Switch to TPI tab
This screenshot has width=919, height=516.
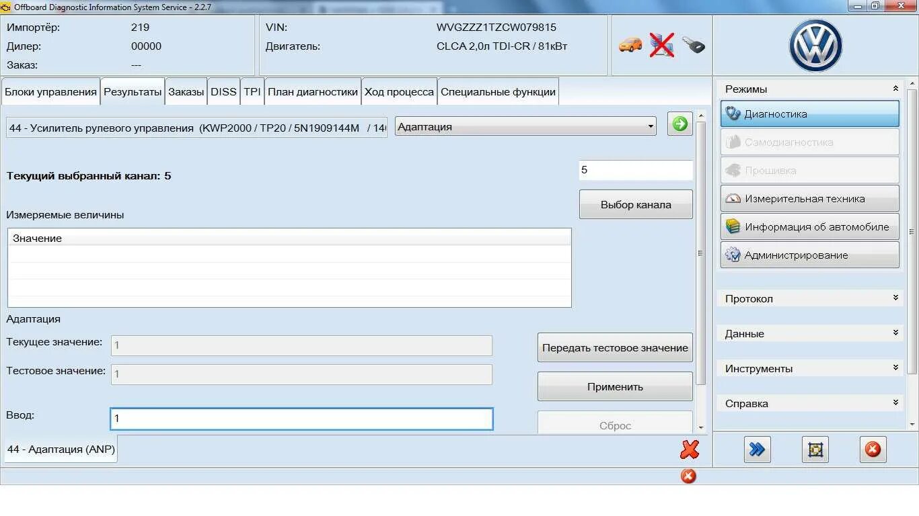[252, 92]
